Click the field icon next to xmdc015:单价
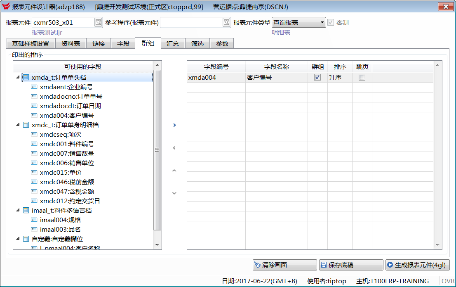456x287 pixels. point(34,172)
